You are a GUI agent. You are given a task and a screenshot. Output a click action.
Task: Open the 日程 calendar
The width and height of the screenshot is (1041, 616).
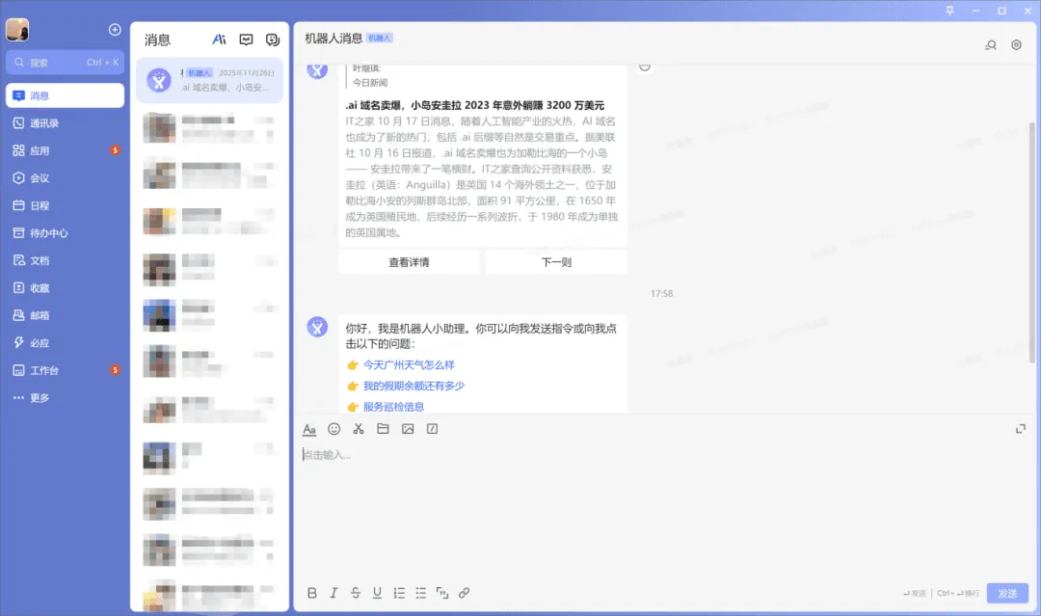66,205
